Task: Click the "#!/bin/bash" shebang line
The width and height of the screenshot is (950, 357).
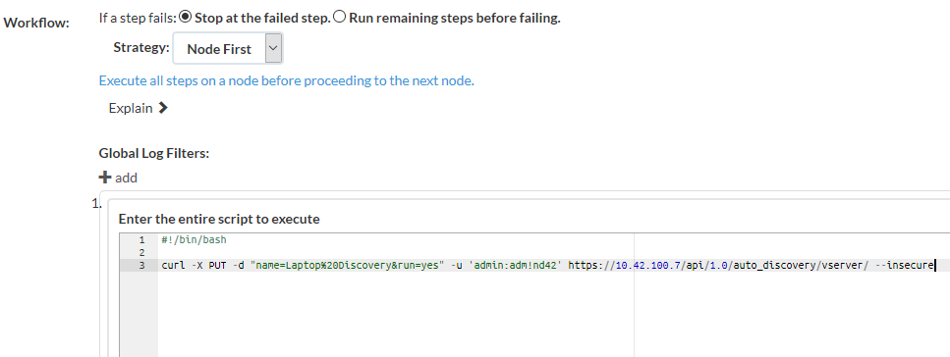Action: click(x=194, y=239)
